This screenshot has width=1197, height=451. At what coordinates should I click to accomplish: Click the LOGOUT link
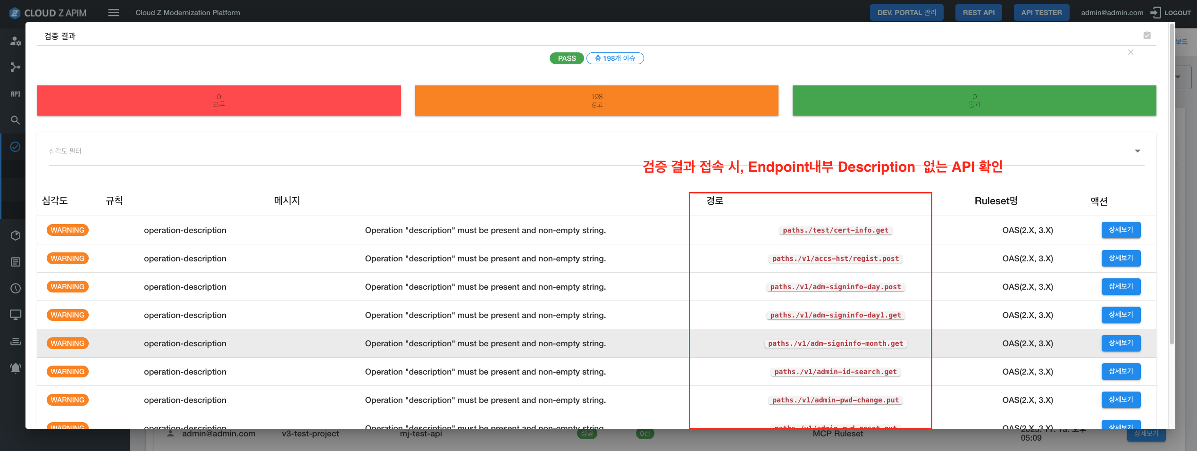click(x=1171, y=13)
